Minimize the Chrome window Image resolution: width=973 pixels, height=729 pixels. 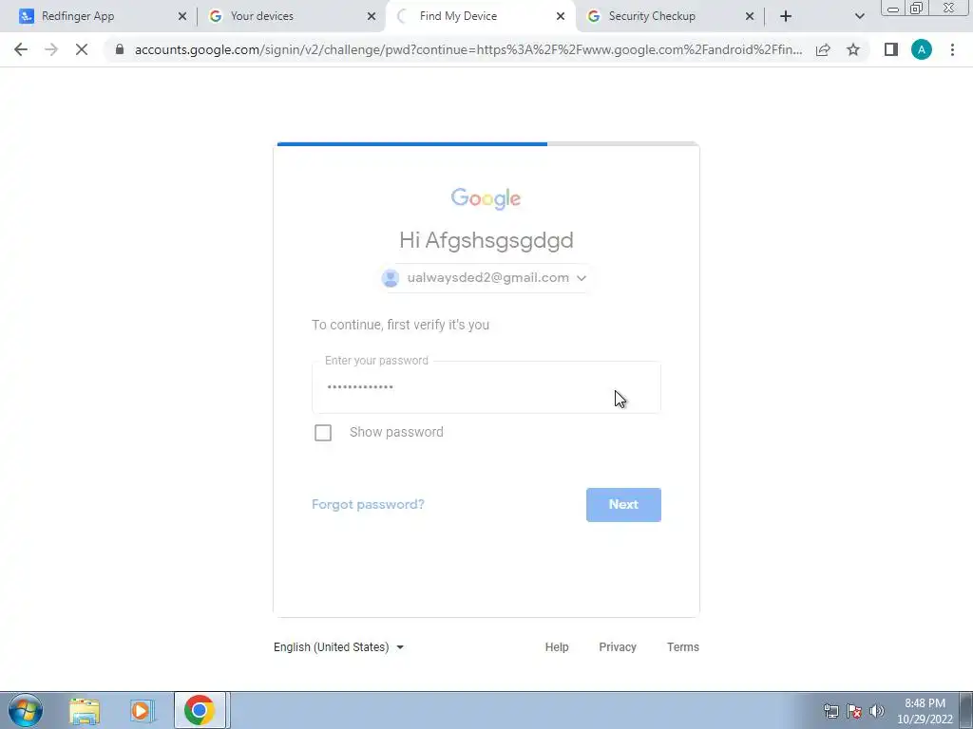coord(893,9)
